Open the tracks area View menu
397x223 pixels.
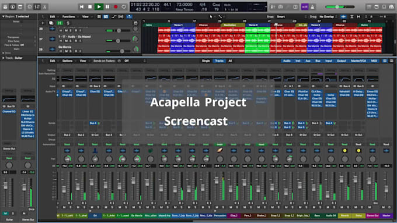click(x=85, y=17)
